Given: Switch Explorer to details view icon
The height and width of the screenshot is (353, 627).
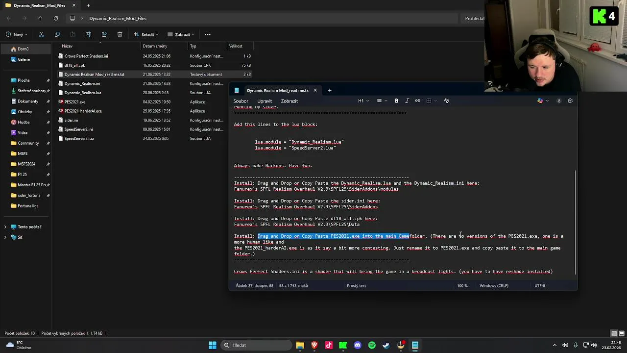Looking at the screenshot, I should (x=614, y=333).
